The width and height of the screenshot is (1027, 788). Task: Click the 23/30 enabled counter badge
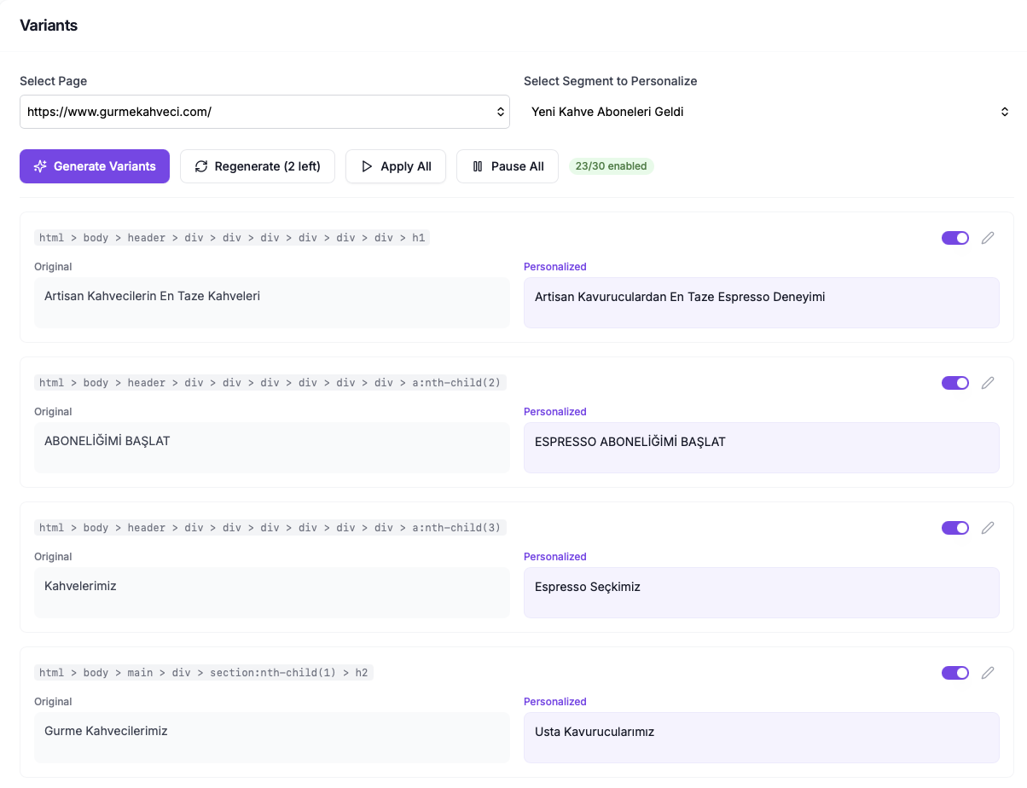pos(611,166)
